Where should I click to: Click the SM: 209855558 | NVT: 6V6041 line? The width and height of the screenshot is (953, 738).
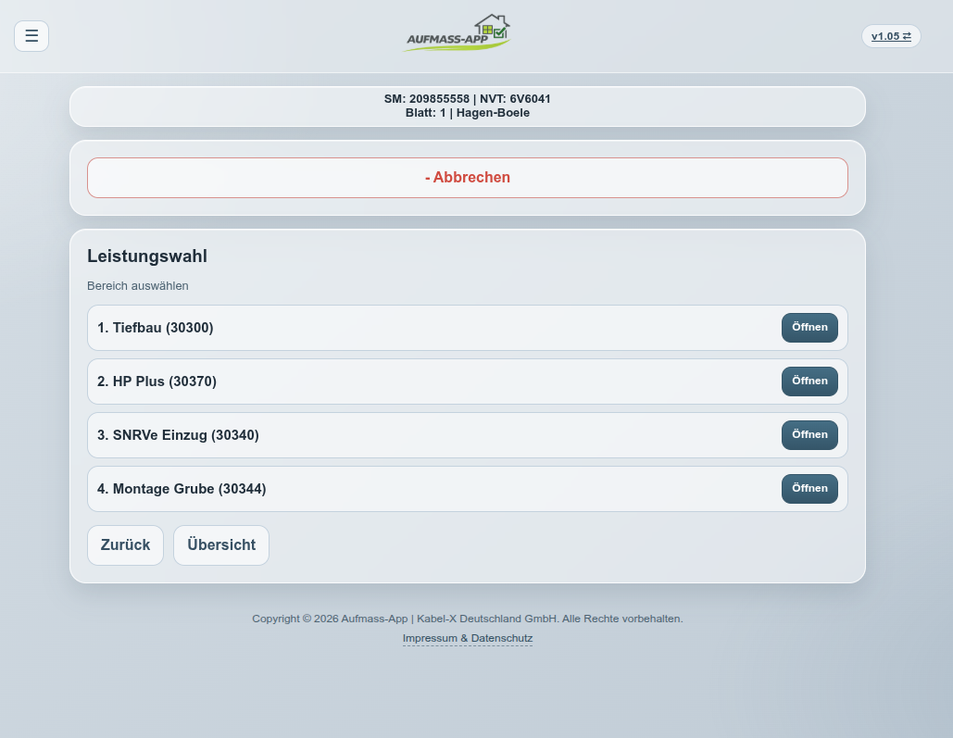[468, 99]
